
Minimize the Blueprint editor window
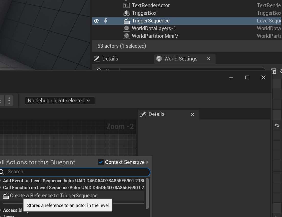(231, 78)
